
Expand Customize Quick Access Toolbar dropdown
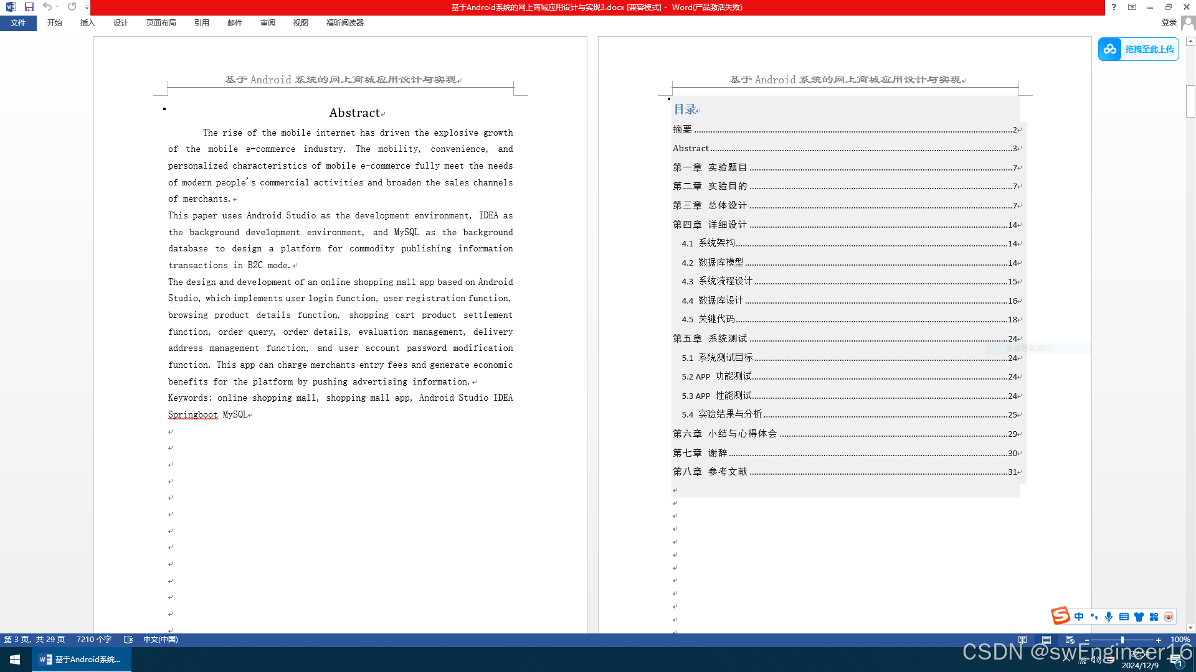87,7
